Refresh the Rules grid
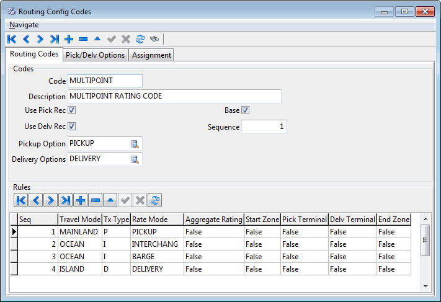Viewport: 441px width, 302px height. pos(154,200)
